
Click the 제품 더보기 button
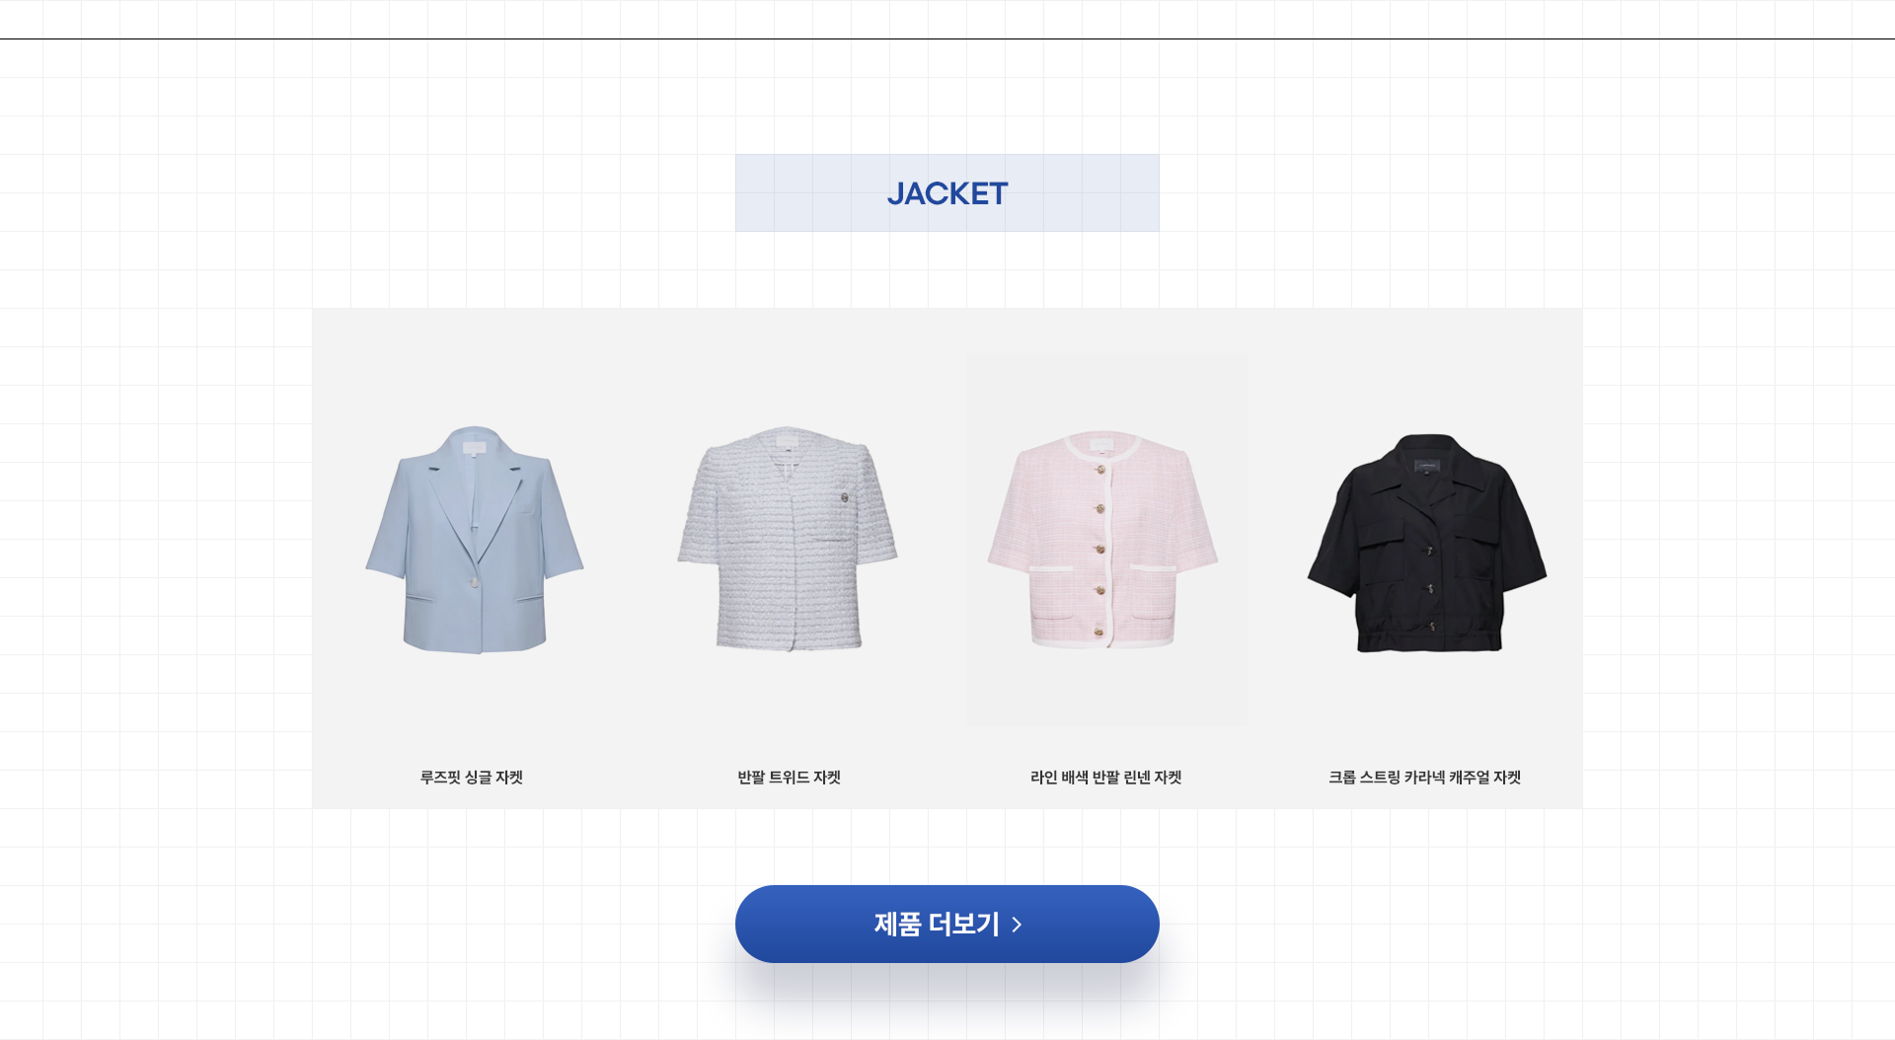[947, 924]
